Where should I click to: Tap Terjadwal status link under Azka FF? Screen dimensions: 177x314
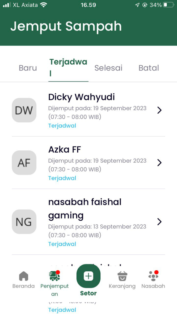click(x=62, y=178)
